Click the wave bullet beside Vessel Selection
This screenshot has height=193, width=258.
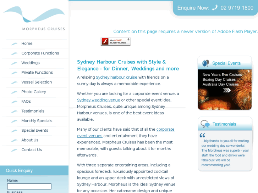point(14,83)
